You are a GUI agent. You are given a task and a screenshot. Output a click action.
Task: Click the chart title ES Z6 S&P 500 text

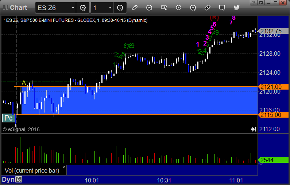[x=75, y=20]
